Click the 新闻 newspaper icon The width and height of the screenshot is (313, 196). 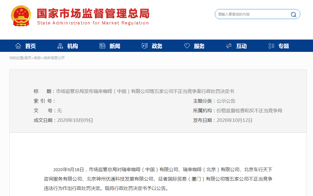click(102, 46)
